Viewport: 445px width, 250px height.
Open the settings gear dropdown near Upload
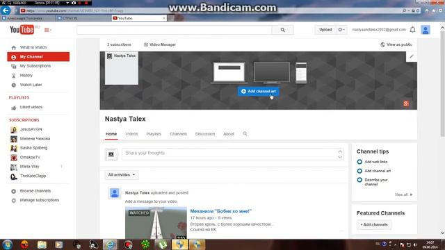(x=341, y=29)
